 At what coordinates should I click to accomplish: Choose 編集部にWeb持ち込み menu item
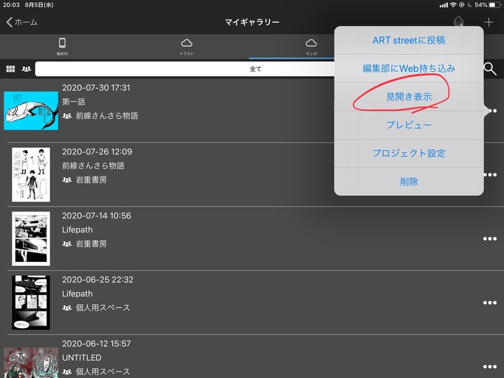[x=409, y=68]
